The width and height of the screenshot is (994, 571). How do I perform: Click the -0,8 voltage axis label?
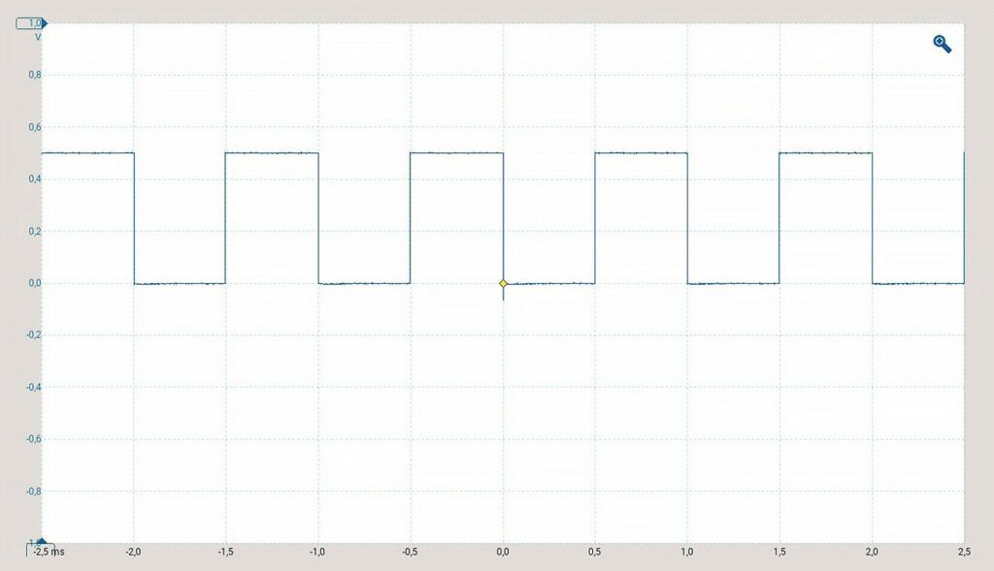point(32,491)
